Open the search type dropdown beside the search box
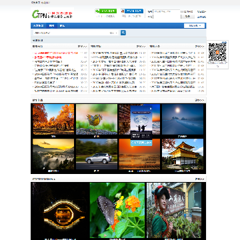240x240 pixels. (x=113, y=33)
